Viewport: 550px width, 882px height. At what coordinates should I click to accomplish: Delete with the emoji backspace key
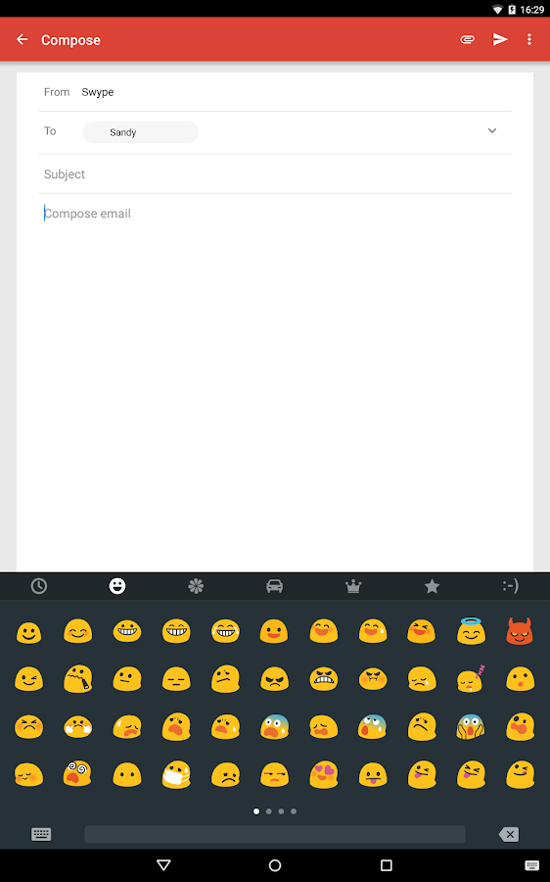509,834
